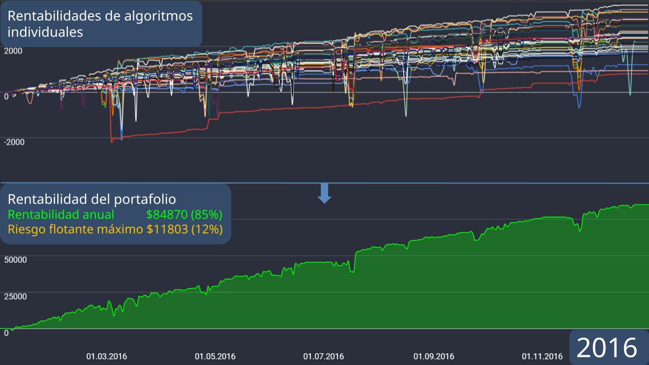Click the 01.03.2016 date axis label
The image size is (649, 365).
coord(106,356)
